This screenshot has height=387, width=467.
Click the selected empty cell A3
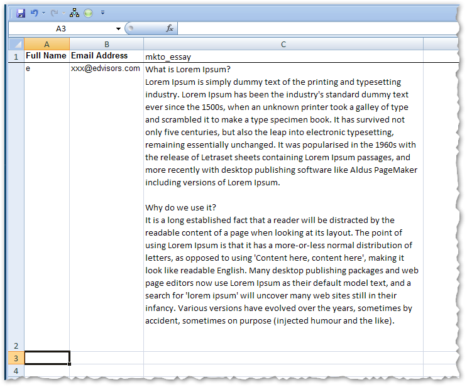pyautogui.click(x=47, y=358)
